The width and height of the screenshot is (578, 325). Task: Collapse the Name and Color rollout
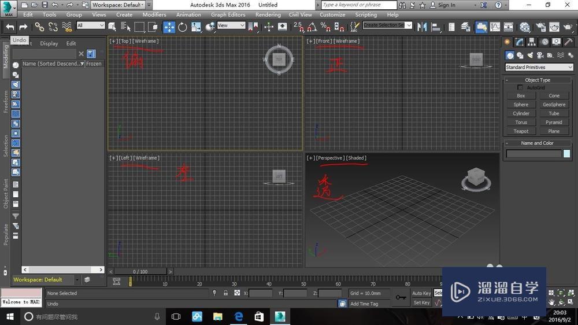[538, 143]
